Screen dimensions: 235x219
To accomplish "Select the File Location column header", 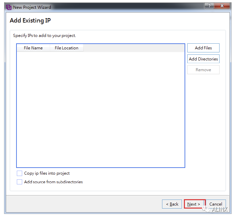I will 67,48.
